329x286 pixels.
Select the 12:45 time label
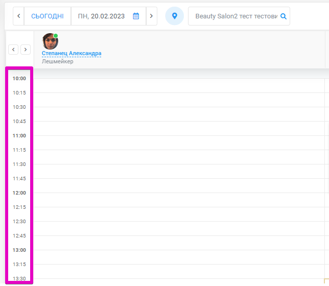click(x=19, y=236)
